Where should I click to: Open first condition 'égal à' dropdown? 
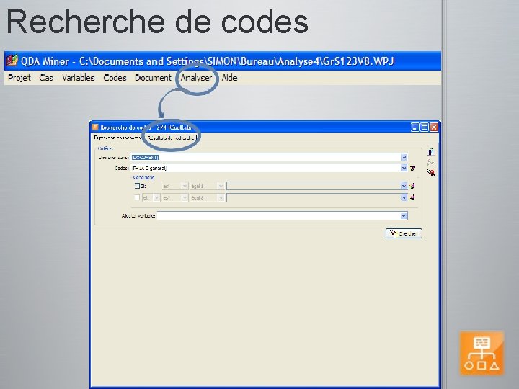point(221,187)
